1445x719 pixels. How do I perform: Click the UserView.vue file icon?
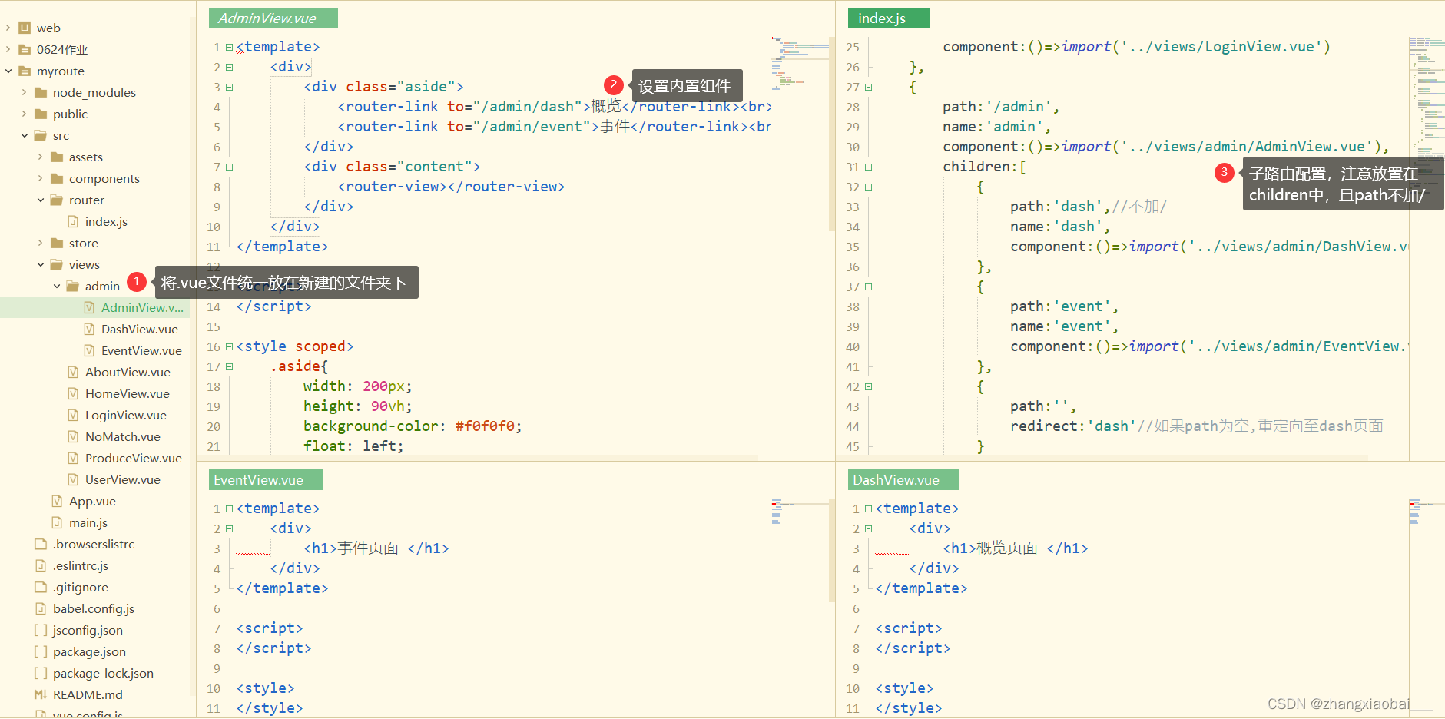[x=73, y=479]
